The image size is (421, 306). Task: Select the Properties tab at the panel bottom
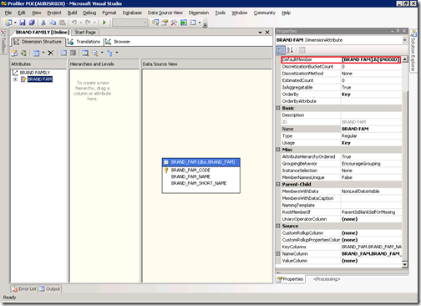click(290, 279)
